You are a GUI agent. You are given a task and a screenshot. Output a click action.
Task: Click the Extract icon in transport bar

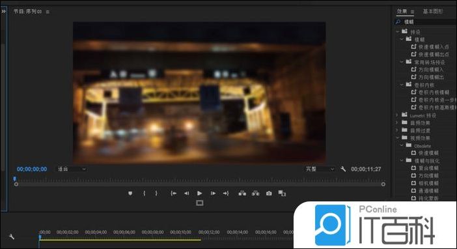tap(256, 193)
